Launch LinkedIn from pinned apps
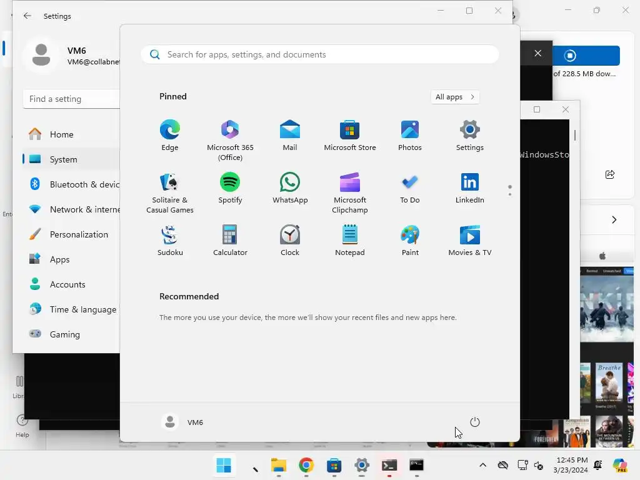Screen dimensions: 640x480 pos(470,188)
